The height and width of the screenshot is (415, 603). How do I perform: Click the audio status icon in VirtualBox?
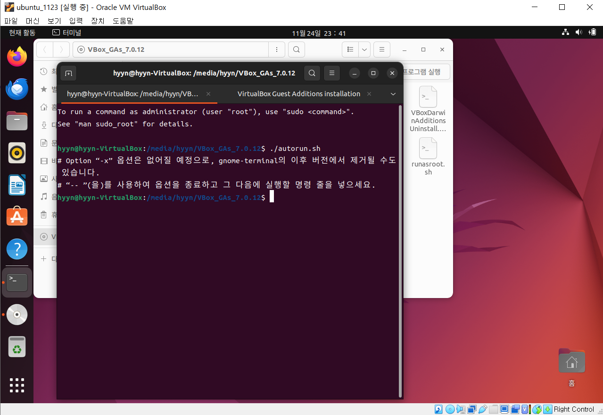coord(461,409)
